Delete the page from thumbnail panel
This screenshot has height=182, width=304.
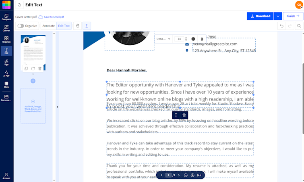coord(40,69)
